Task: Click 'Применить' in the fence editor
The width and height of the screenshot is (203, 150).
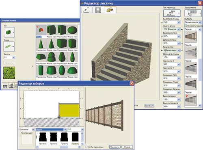Action: (115, 147)
